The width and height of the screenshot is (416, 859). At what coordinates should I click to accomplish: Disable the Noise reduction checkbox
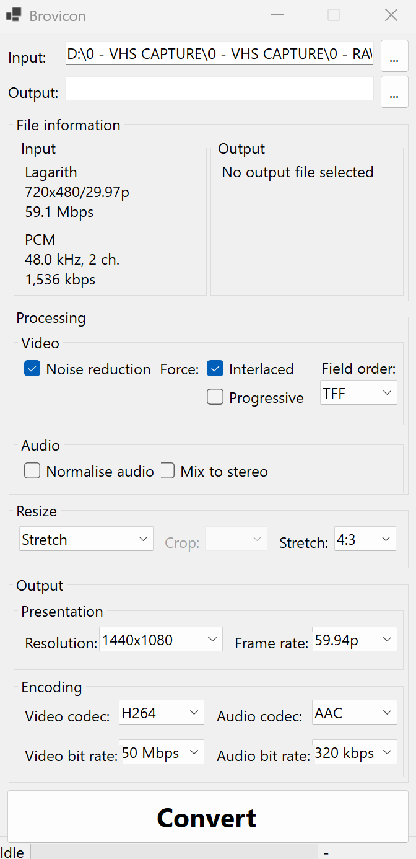click(x=32, y=369)
